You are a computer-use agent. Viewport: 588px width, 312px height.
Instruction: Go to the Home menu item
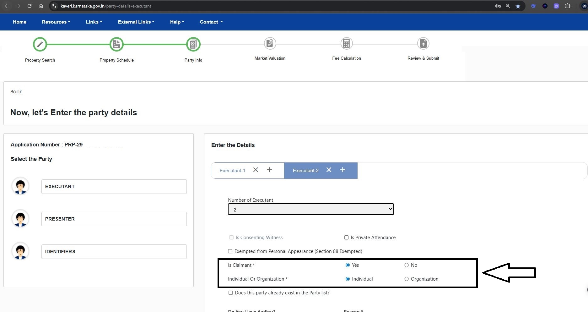(x=19, y=22)
